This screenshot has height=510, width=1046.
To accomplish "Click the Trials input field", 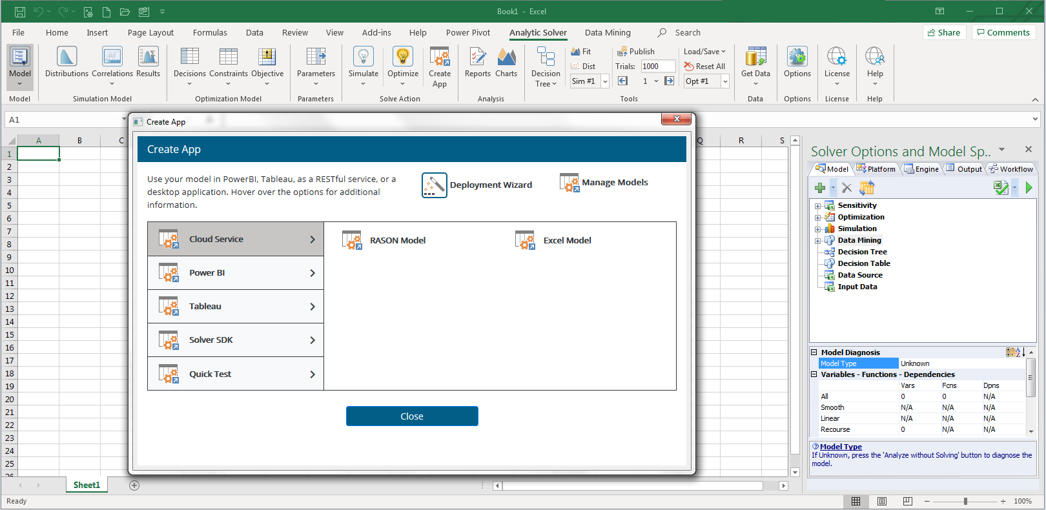I will (x=657, y=66).
